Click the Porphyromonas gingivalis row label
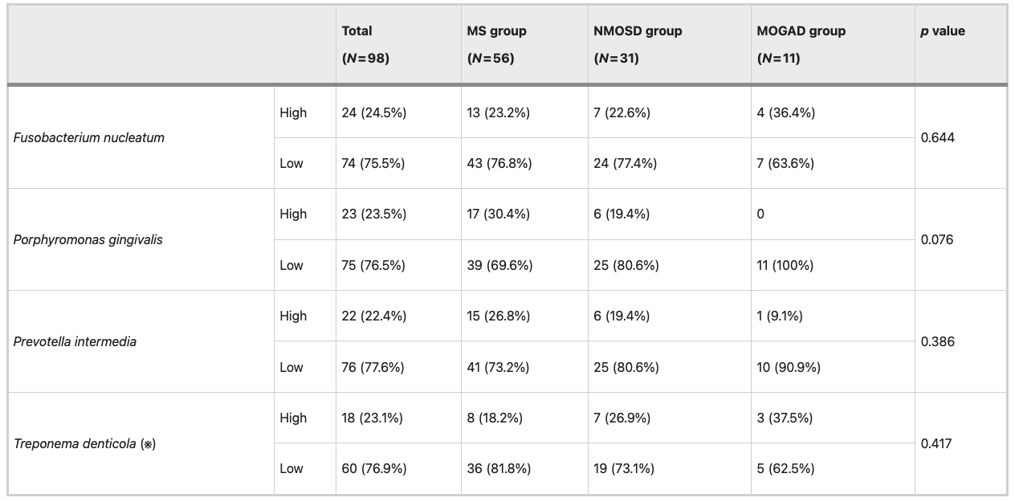 (88, 239)
